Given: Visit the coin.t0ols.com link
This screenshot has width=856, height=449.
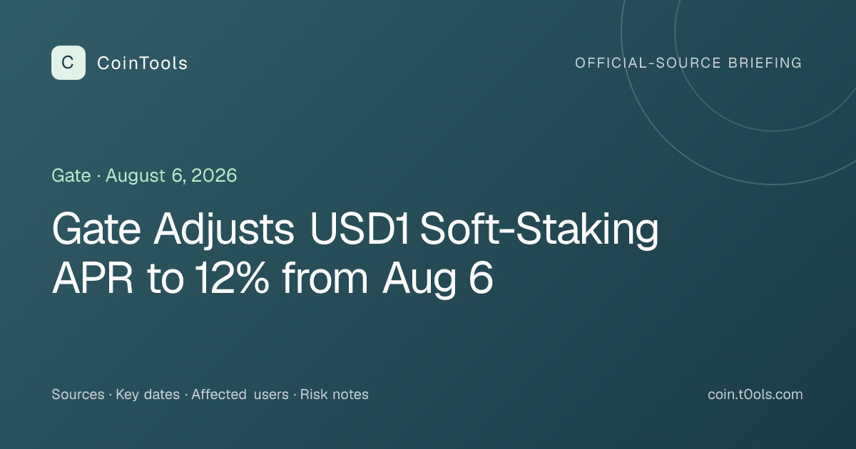Looking at the screenshot, I should (755, 394).
